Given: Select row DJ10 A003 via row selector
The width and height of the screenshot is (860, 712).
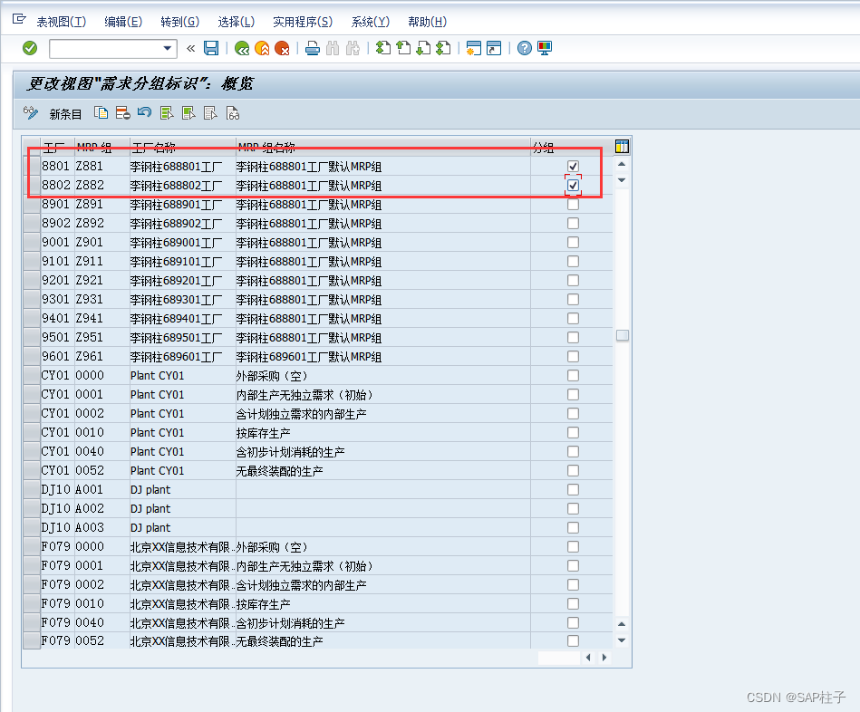Looking at the screenshot, I should 33,527.
